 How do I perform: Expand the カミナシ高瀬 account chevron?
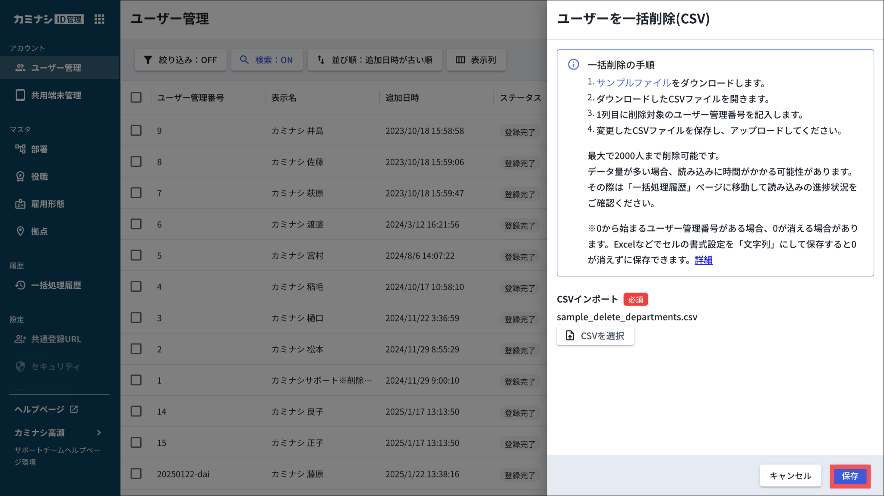(99, 433)
